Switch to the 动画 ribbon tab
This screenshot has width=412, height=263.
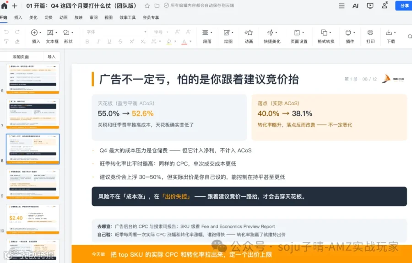[x=63, y=17]
